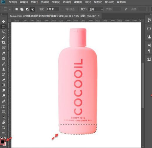This screenshot has width=152, height=148.
Task: Select the Polygonal Lasso tool
Action: (4, 32)
